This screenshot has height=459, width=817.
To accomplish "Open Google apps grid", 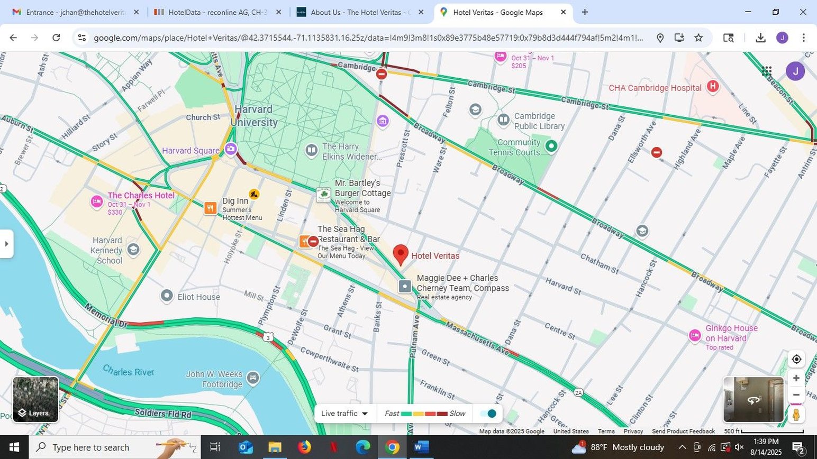I will coord(767,71).
